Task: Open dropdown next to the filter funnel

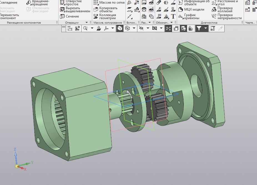Action: (x=205, y=28)
